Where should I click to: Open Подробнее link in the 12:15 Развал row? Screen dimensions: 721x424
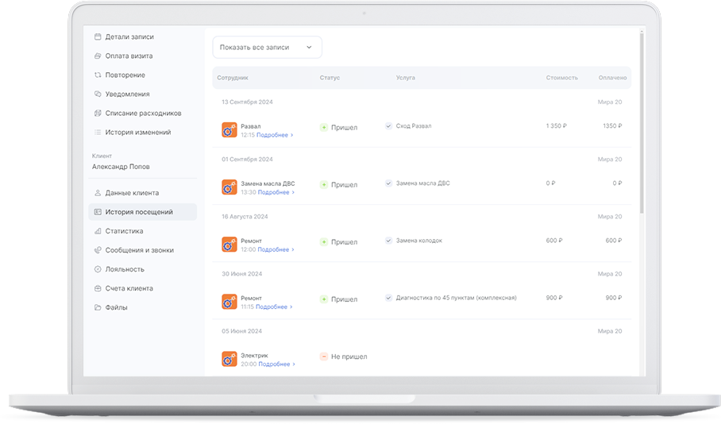pos(275,135)
